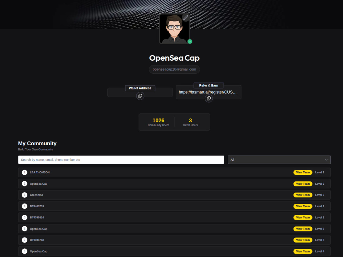This screenshot has height=257, width=343.
Task: Click the pencil edit icon on avatar
Action: pos(186,17)
